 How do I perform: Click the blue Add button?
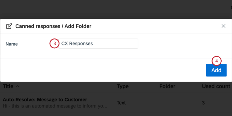coord(216,70)
